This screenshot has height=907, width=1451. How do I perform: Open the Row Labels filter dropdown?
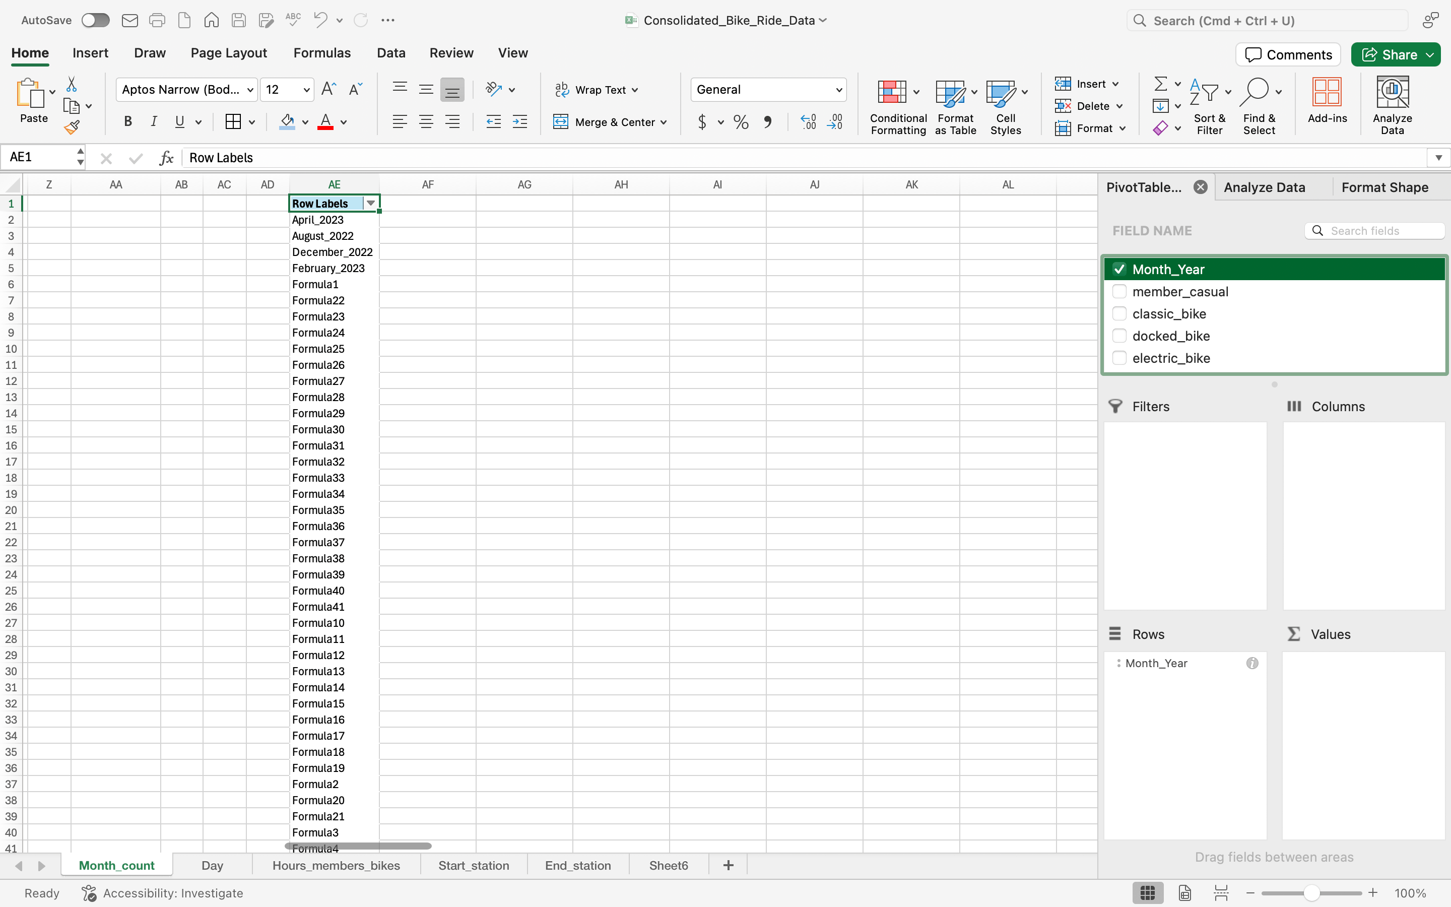(x=370, y=204)
